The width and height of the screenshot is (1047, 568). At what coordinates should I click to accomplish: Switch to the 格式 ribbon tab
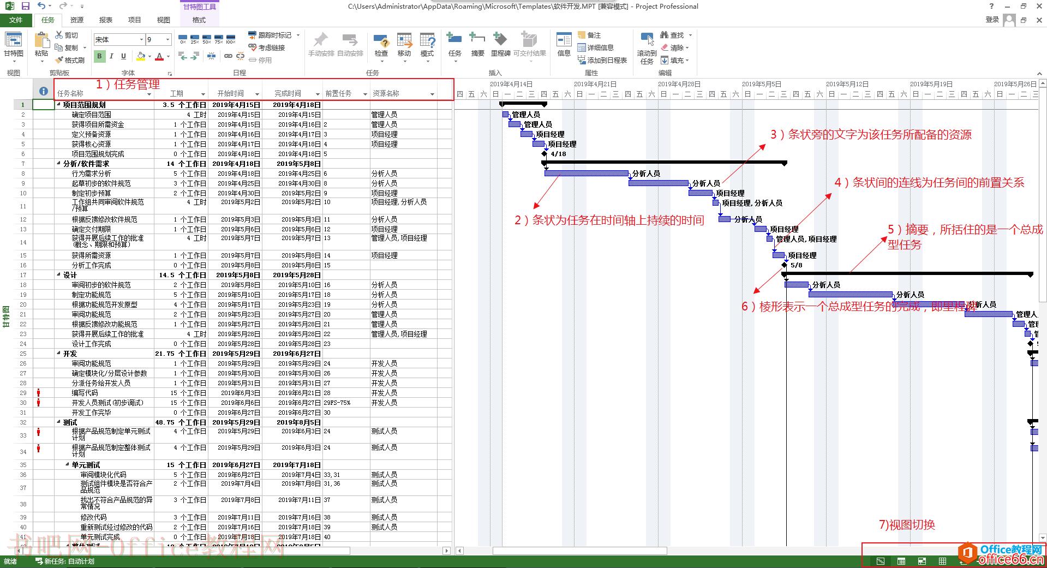click(x=199, y=20)
